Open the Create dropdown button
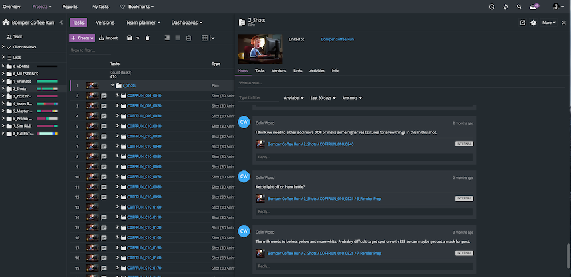Viewport: 571px width, 277px height. tap(82, 38)
